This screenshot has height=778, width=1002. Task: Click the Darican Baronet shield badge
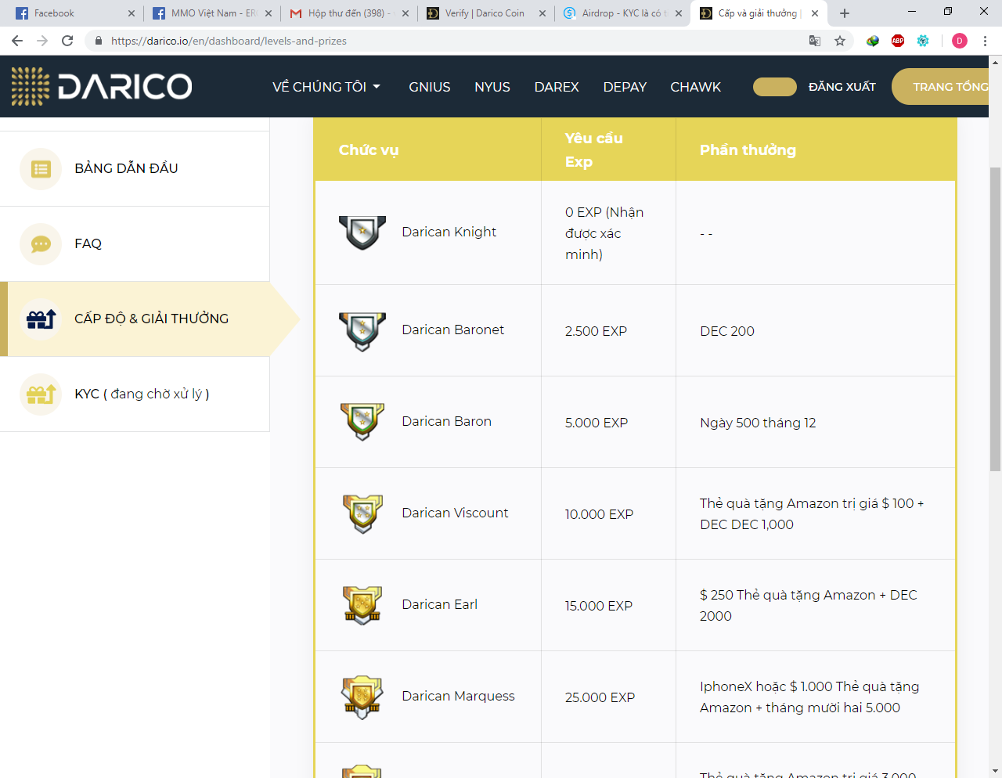[362, 331]
